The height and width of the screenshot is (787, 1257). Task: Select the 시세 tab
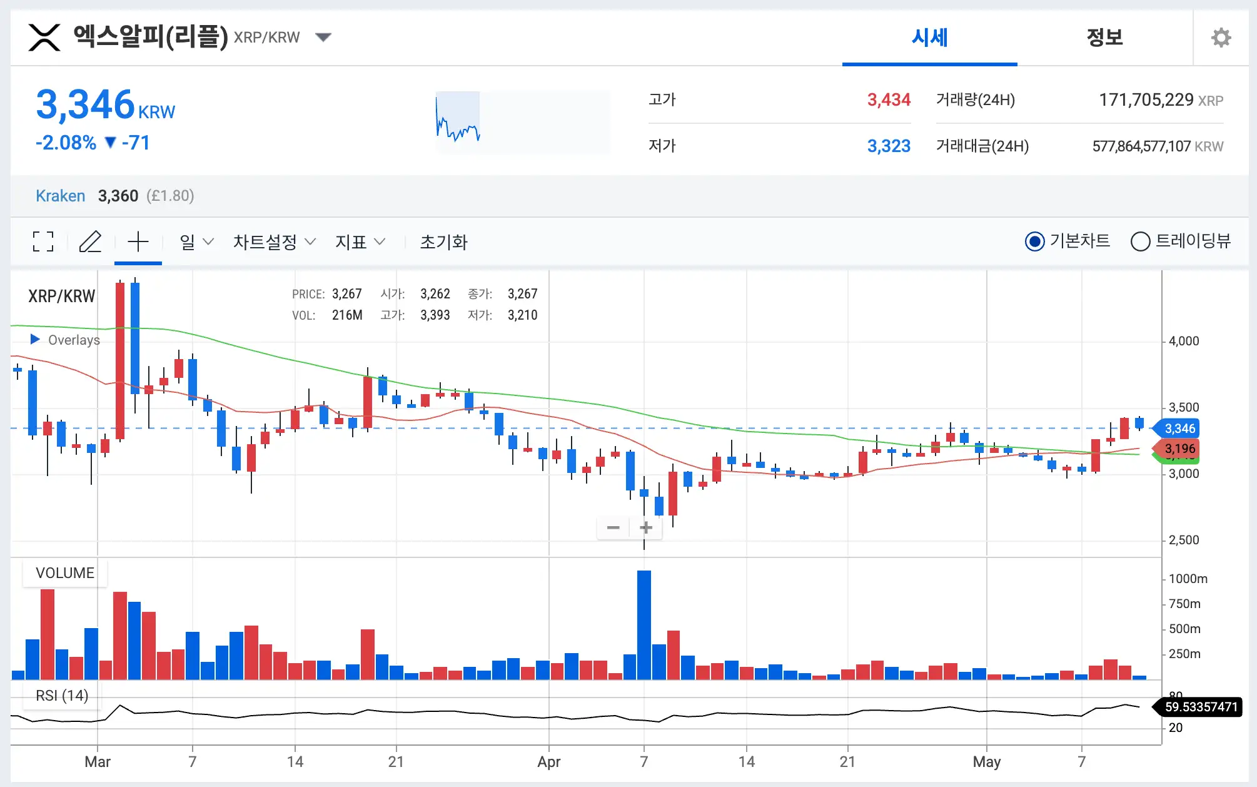929,38
